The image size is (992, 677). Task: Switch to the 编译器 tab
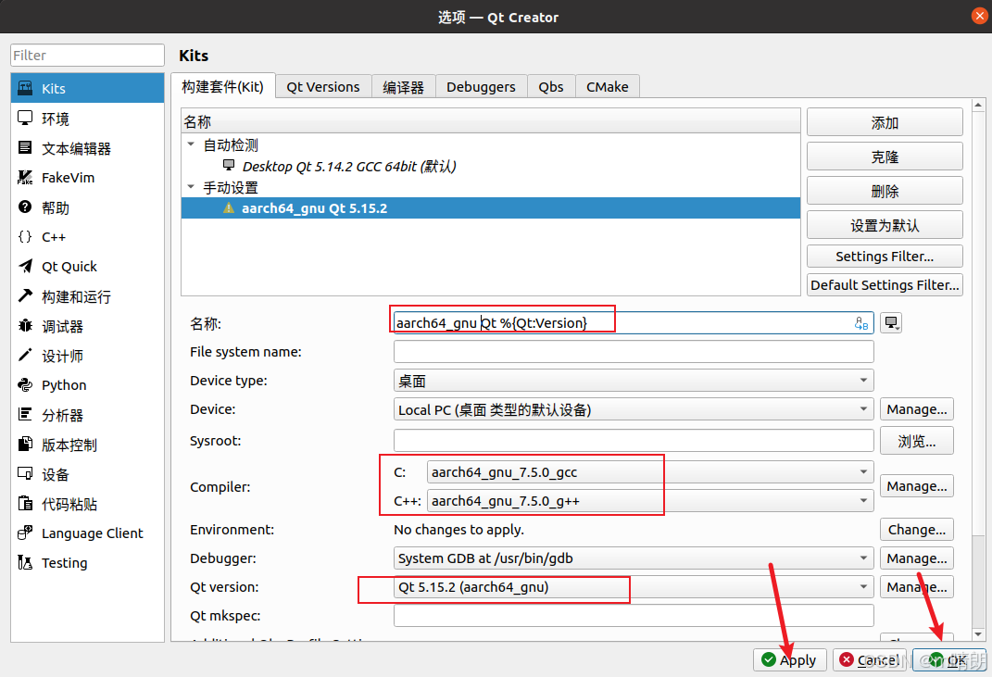click(404, 87)
